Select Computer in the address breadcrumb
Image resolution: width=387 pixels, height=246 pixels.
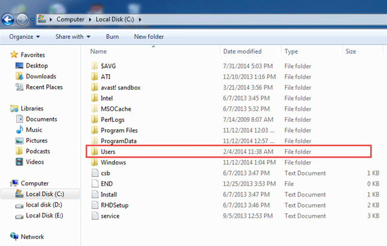pyautogui.click(x=71, y=19)
